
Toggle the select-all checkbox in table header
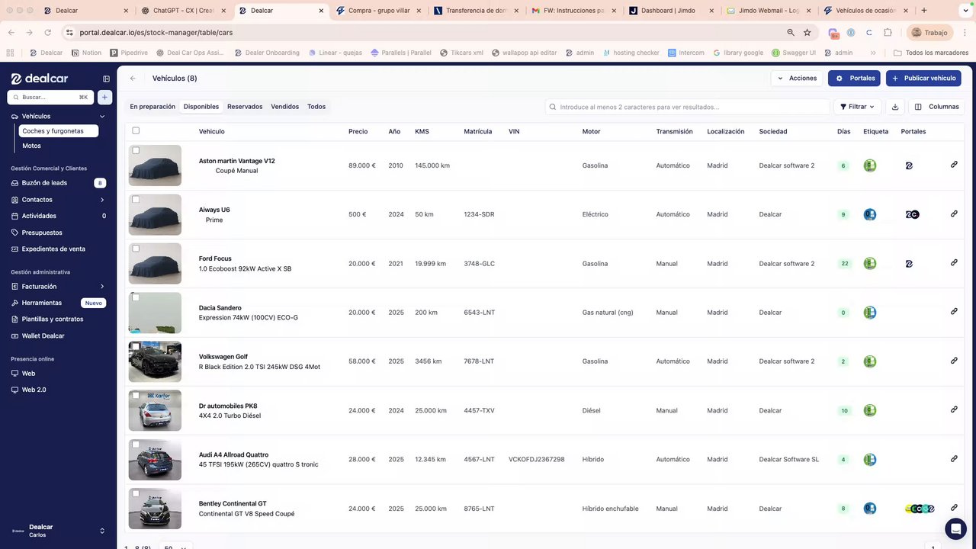pos(136,130)
